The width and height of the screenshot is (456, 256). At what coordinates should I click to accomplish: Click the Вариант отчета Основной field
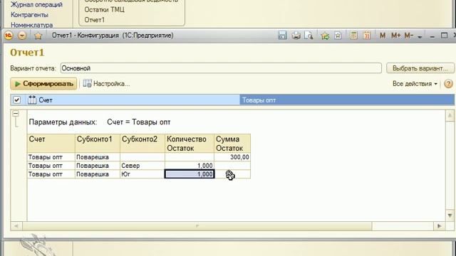[221, 68]
